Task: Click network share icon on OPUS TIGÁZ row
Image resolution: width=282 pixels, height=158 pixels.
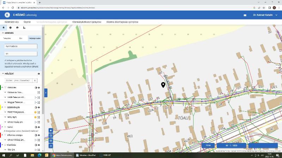Action: pos(36,122)
